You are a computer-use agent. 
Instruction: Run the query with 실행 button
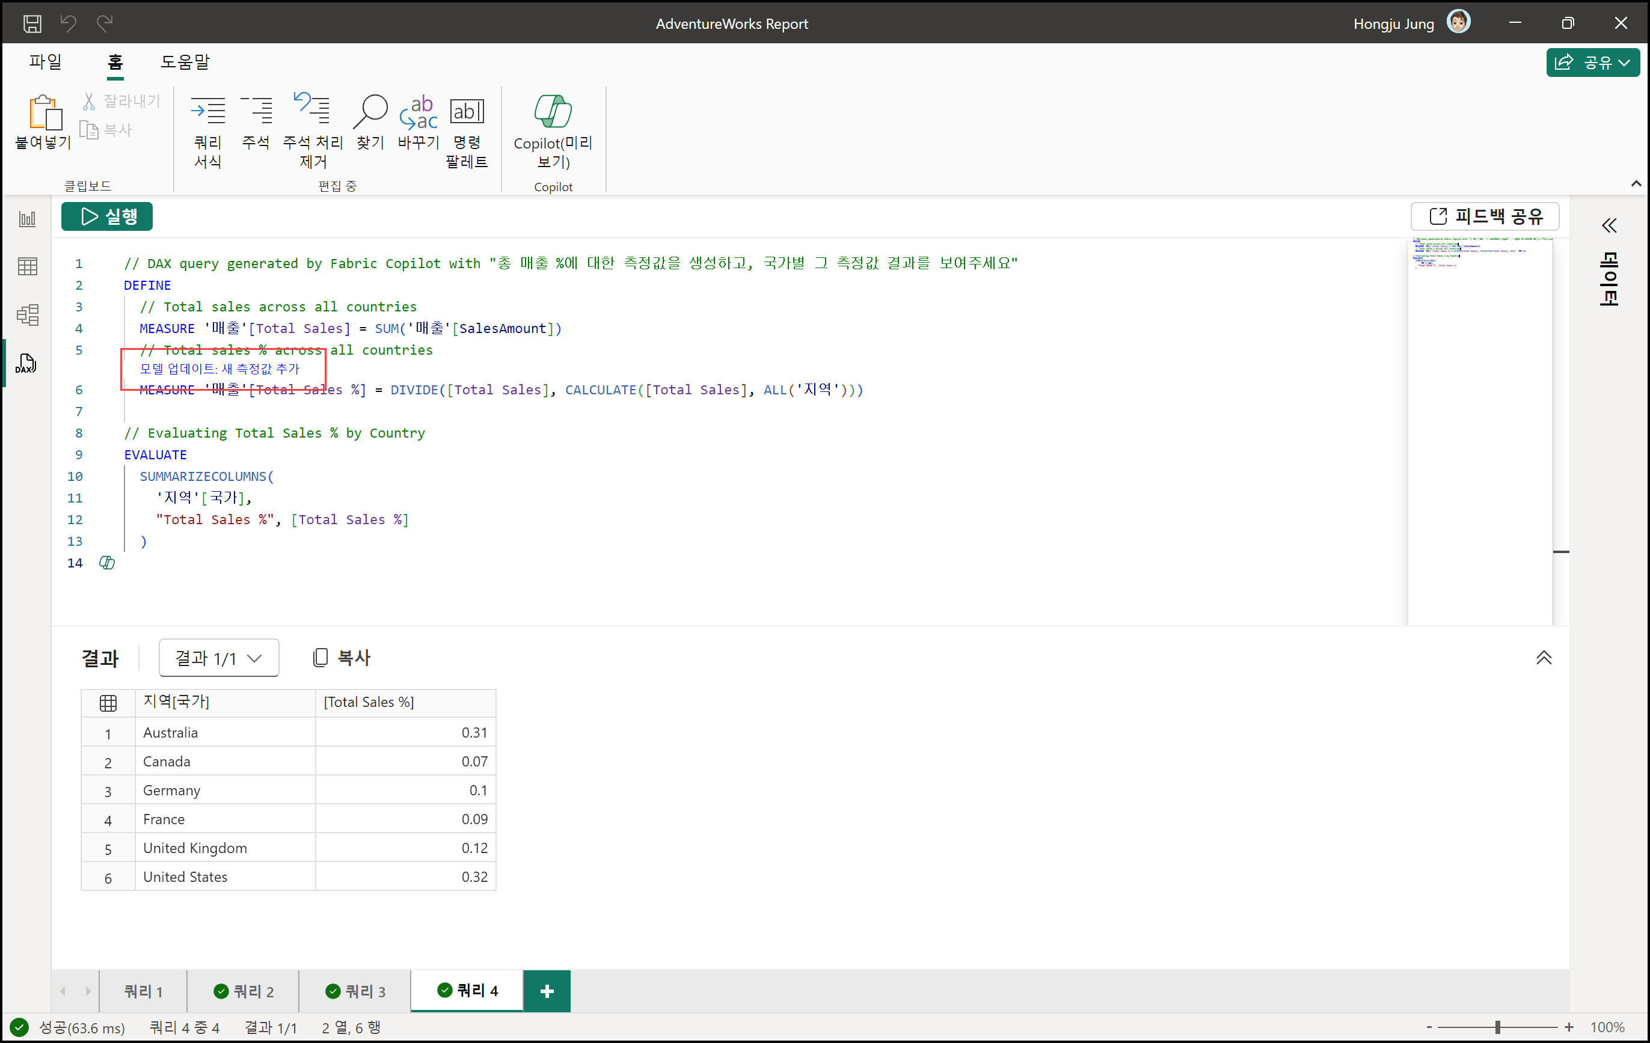click(x=108, y=216)
